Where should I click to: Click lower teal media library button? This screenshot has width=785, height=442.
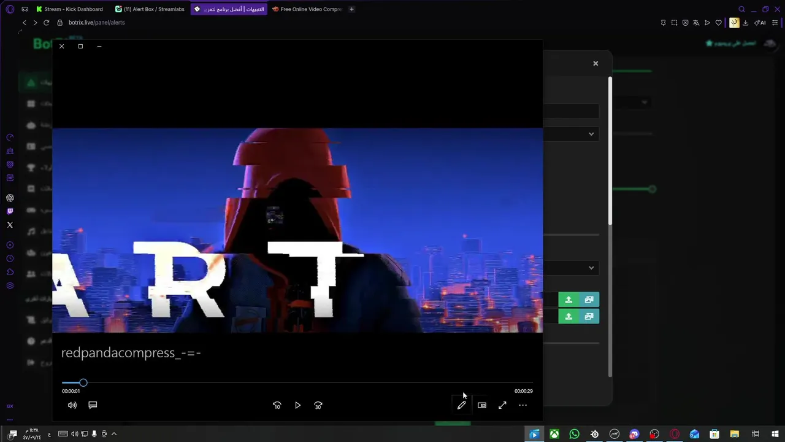pos(589,316)
